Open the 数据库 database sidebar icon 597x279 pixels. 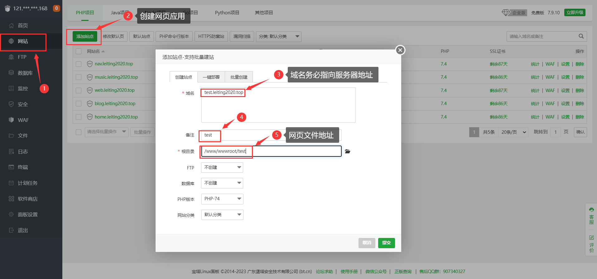point(12,73)
